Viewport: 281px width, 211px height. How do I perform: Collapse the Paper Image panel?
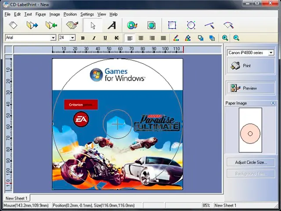click(273, 103)
